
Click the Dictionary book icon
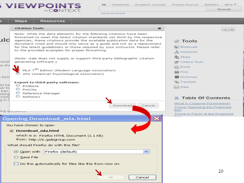[x=177, y=77]
